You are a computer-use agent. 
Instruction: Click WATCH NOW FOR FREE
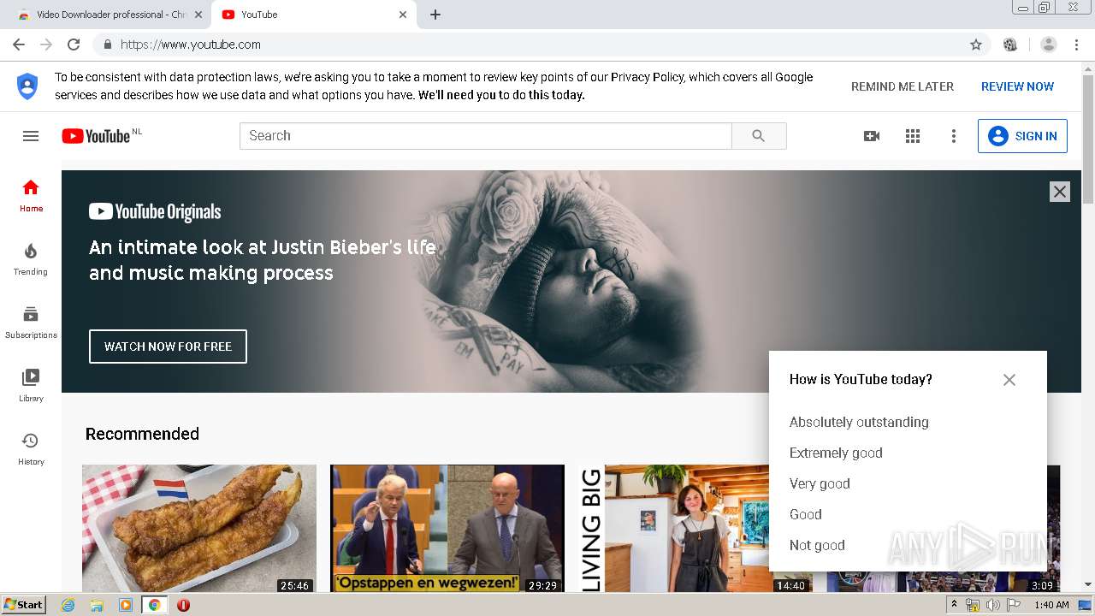point(168,346)
